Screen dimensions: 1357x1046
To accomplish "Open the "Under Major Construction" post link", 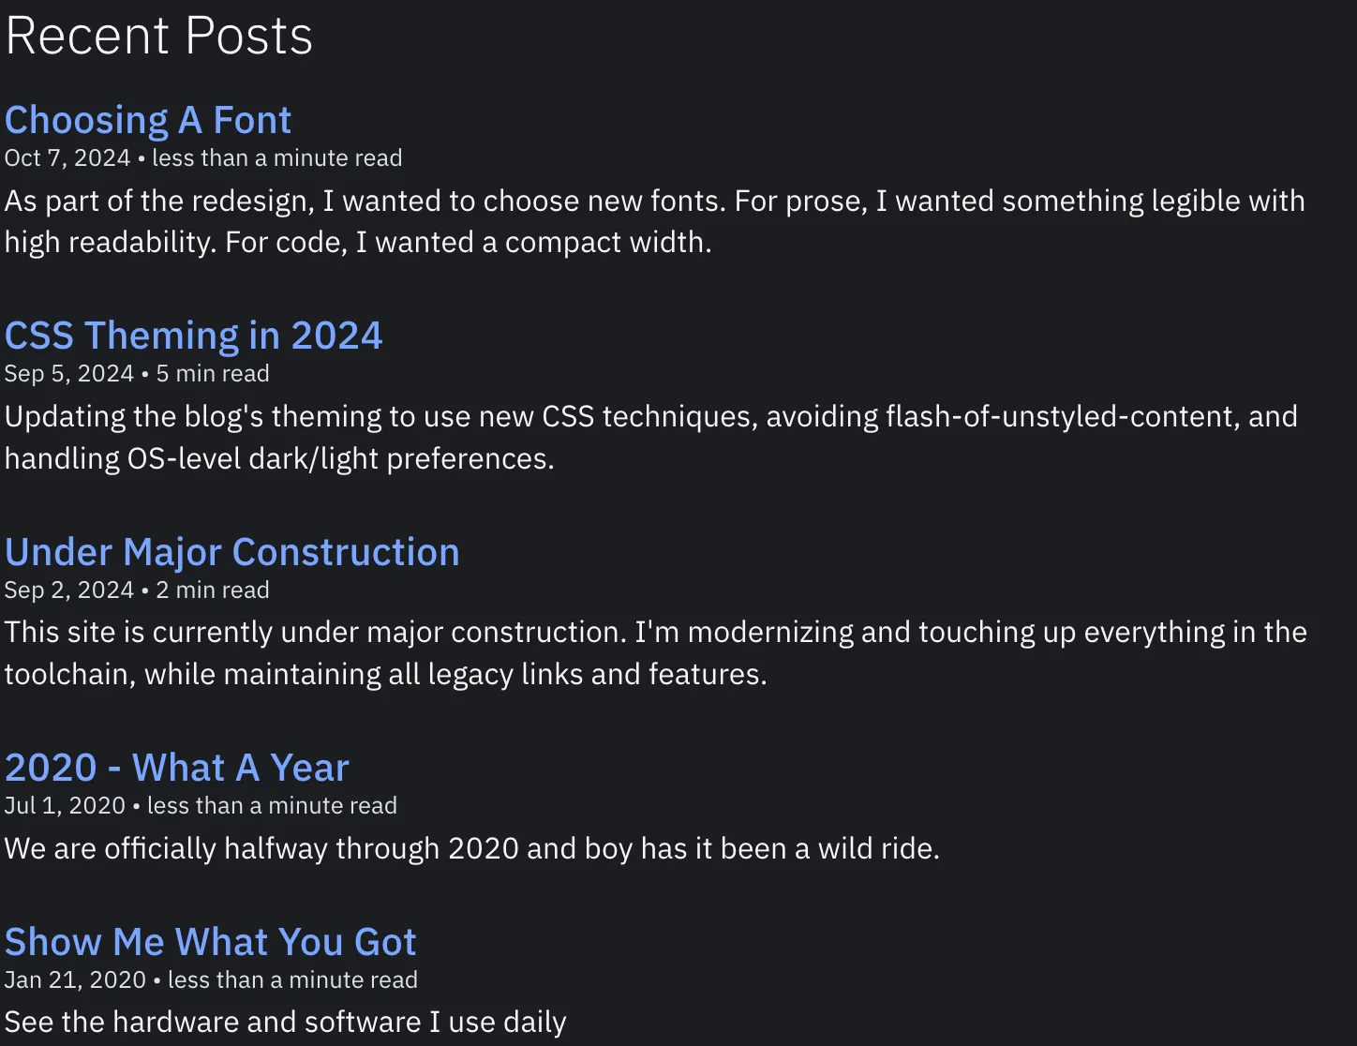I will pyautogui.click(x=231, y=553).
